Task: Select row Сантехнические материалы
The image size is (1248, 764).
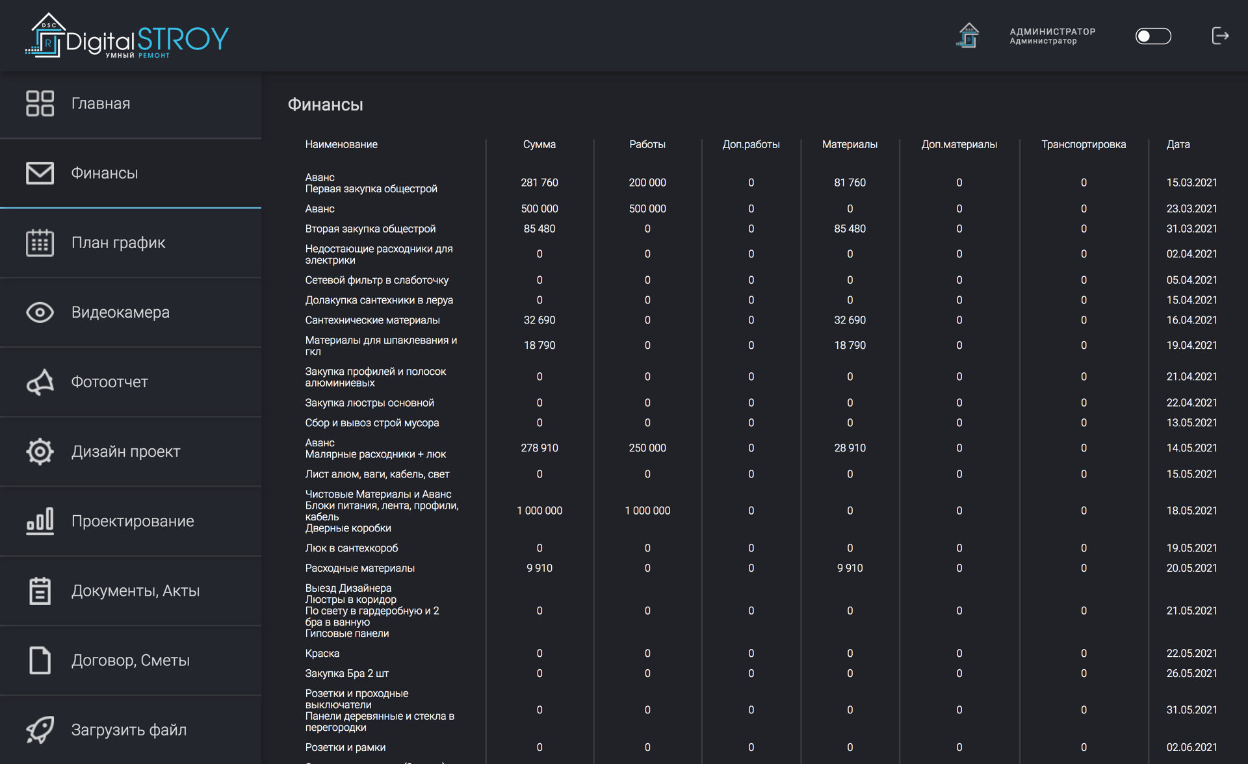Action: point(761,320)
